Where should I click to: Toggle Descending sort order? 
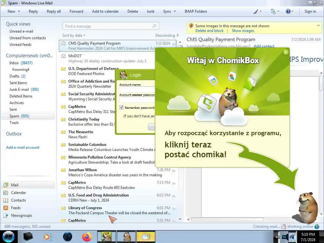click(167, 35)
